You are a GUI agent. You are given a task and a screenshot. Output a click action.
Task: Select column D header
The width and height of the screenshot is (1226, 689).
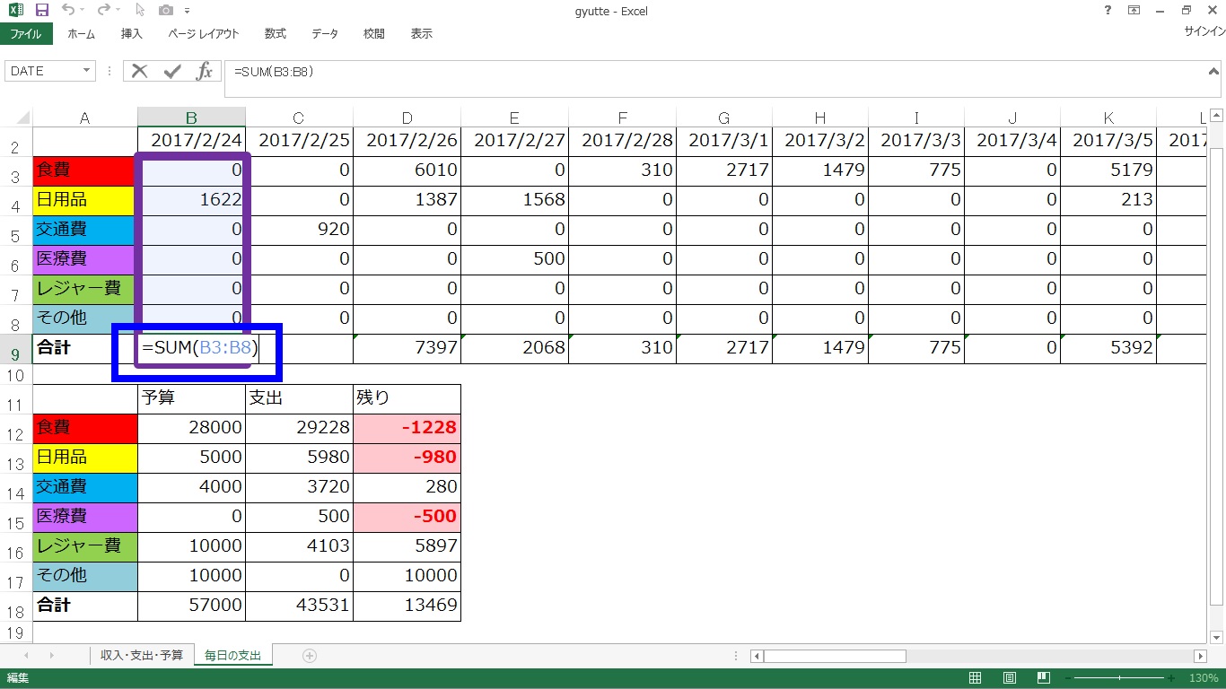[x=407, y=118]
